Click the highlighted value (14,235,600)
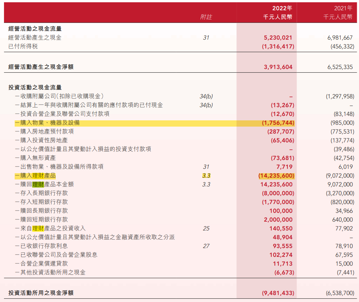This screenshot has width=359, height=302. click(276, 176)
